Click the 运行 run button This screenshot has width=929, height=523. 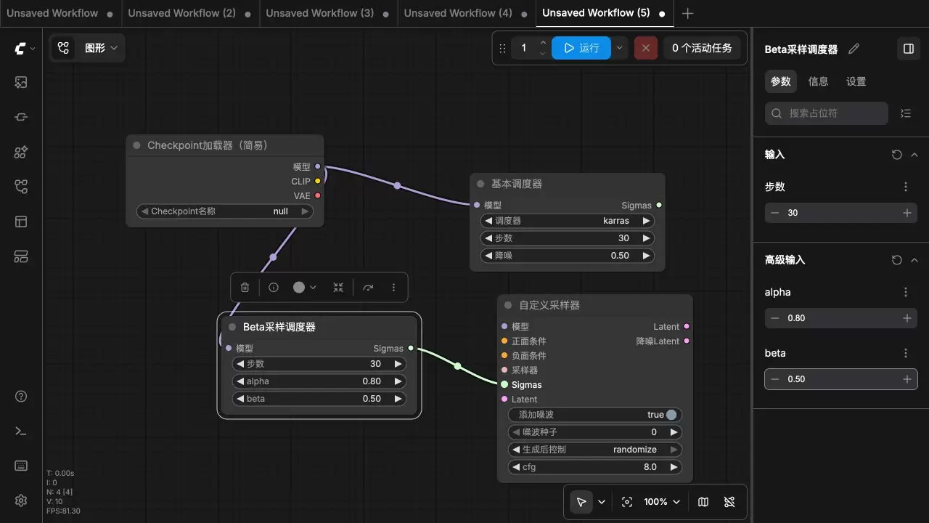point(581,48)
